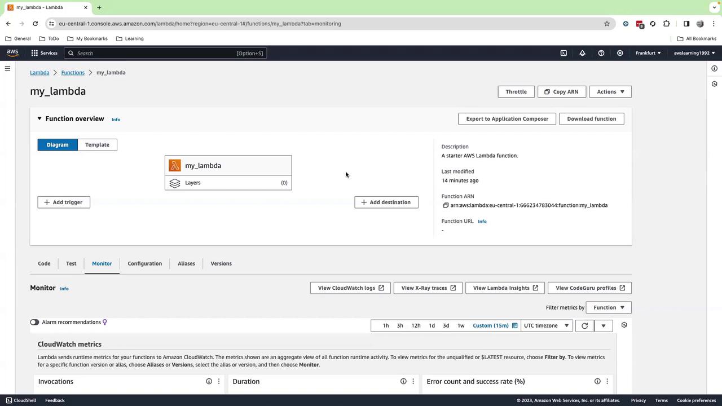Refresh the CloudWatch metrics
Screen dimensions: 722x406
pyautogui.click(x=584, y=325)
